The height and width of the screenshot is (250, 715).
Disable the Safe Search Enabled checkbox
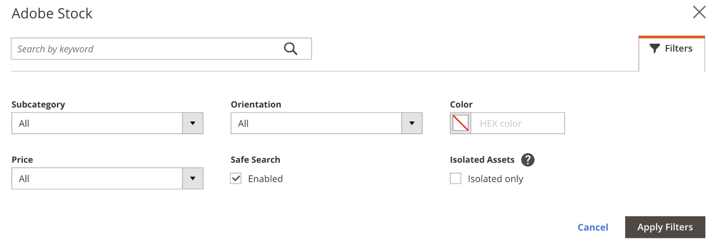pyautogui.click(x=236, y=178)
